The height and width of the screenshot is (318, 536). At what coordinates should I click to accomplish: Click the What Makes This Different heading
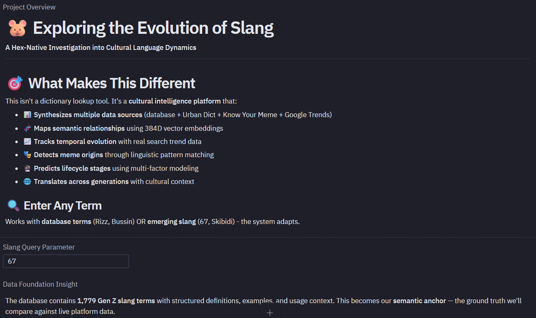pos(112,83)
